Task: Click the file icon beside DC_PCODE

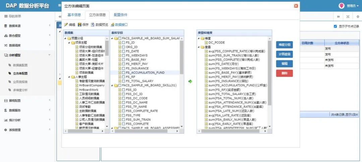Action: click(206, 42)
